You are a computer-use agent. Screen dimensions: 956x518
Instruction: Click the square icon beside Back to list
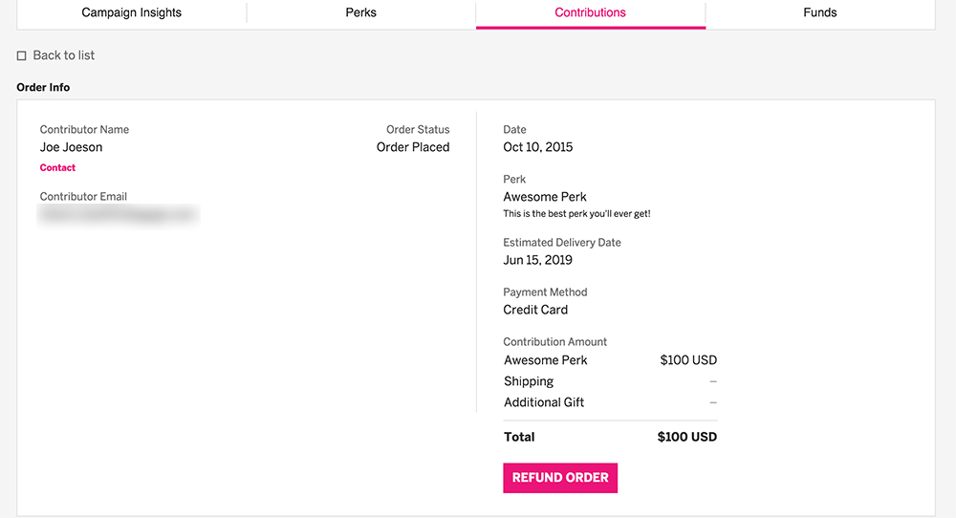point(22,56)
